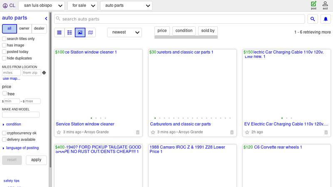Click the Service Station window cleaner image area
The width and height of the screenshot is (333, 187).
pos(98,86)
